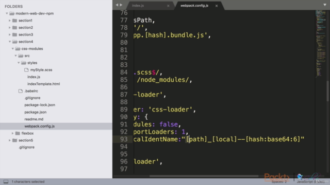Expand the section5 folder arrow
Image resolution: width=330 pixels, height=185 pixels.
10,140
